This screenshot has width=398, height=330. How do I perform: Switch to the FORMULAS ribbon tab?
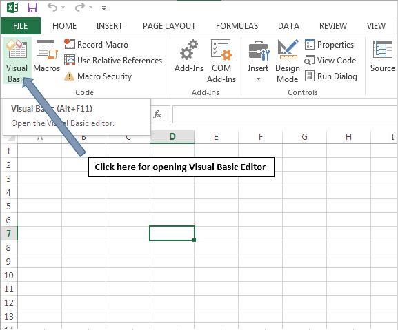pyautogui.click(x=237, y=26)
